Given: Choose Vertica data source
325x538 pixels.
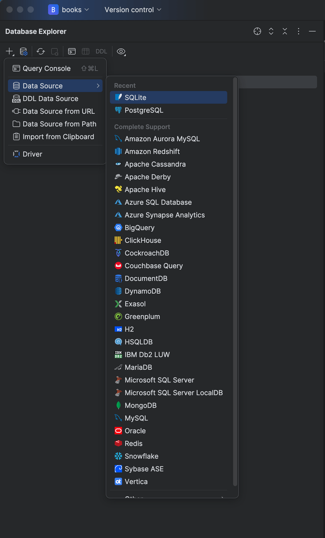Looking at the screenshot, I should pos(168,482).
